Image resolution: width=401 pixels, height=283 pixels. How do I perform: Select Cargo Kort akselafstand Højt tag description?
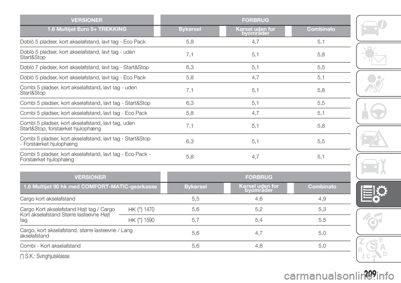pyautogui.click(x=68, y=215)
